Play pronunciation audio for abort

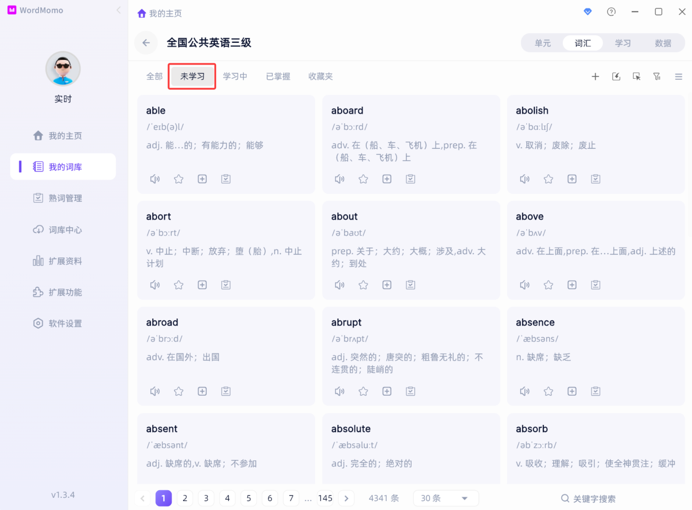point(155,285)
